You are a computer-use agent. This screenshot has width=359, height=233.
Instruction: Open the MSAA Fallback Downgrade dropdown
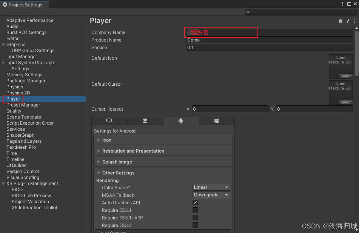pos(211,195)
